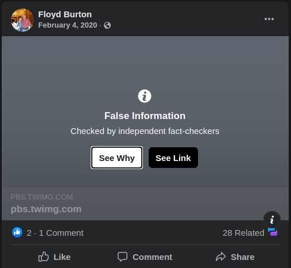Image resolution: width=291 pixels, height=268 pixels.
Task: Click the See Why button
Action: pyautogui.click(x=117, y=158)
